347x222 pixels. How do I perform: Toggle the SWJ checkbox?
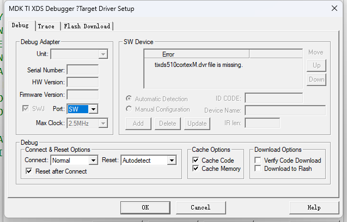pyautogui.click(x=26, y=109)
